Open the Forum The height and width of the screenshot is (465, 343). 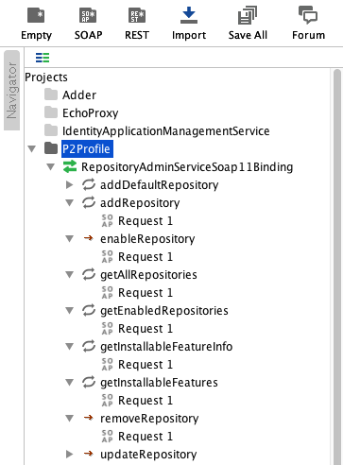pos(308,24)
